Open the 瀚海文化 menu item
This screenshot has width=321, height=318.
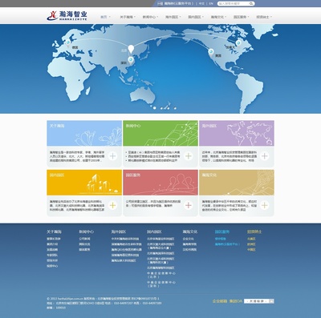[218, 17]
